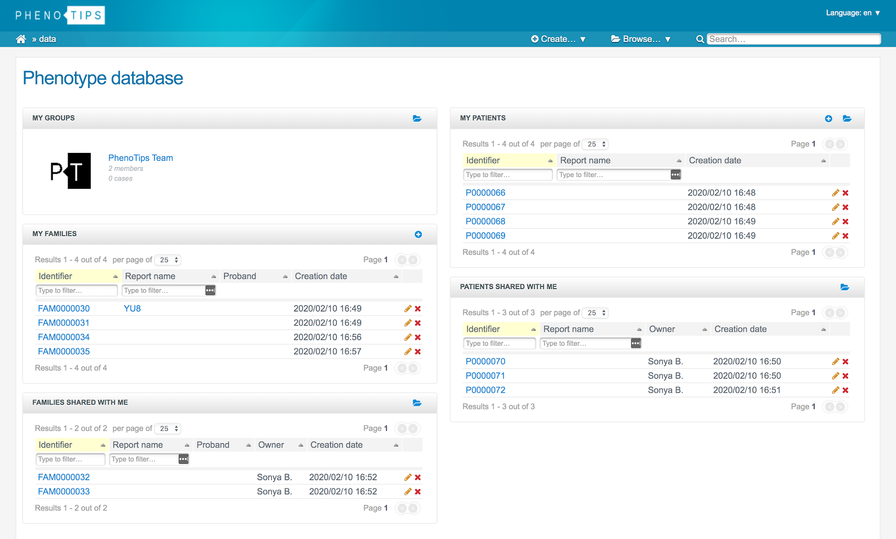Sort Patients Shared With Me by Owner
896x539 pixels.
click(678, 329)
